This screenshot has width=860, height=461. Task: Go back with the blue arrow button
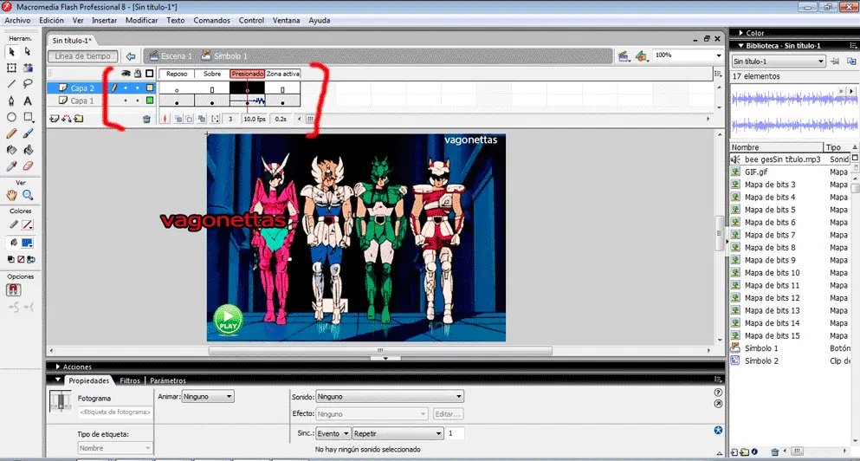point(131,56)
